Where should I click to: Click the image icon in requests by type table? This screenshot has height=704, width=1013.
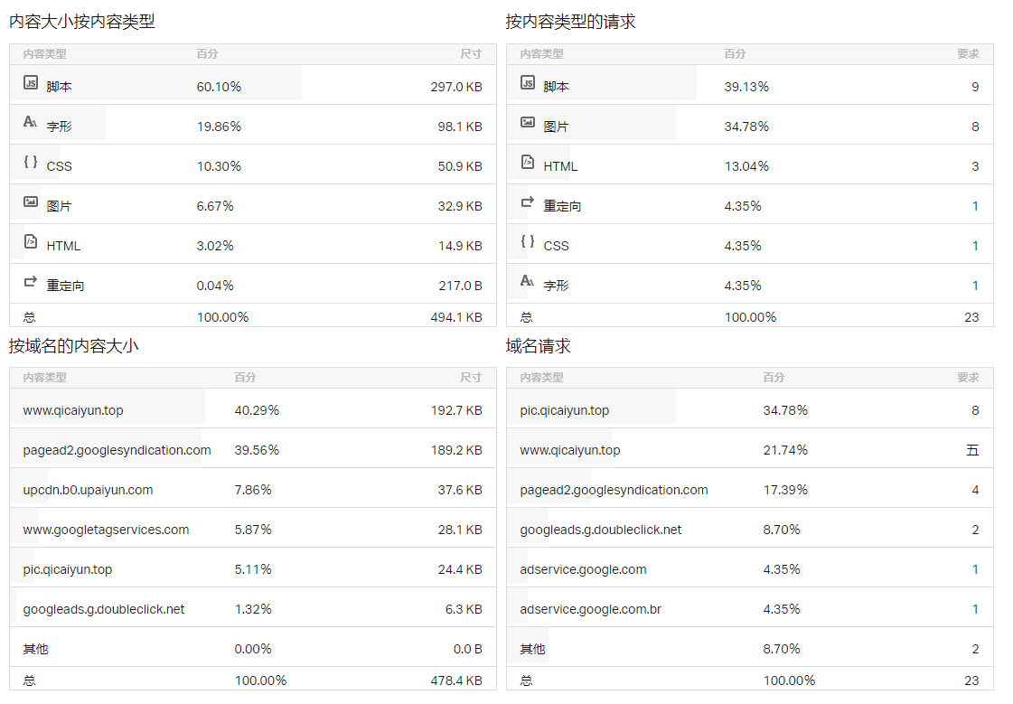[528, 122]
